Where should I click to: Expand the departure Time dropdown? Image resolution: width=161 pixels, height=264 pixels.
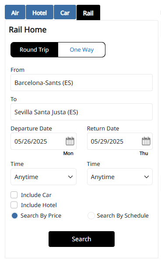tap(43, 177)
